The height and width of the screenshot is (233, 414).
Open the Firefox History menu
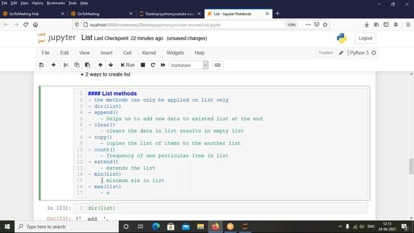(38, 3)
